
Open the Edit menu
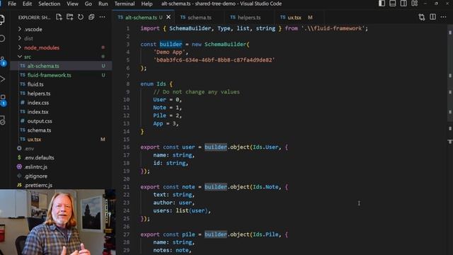tap(27, 4)
